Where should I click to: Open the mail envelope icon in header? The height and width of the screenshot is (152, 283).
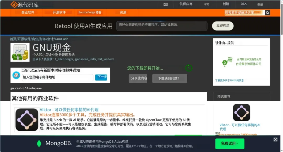pos(166,4)
